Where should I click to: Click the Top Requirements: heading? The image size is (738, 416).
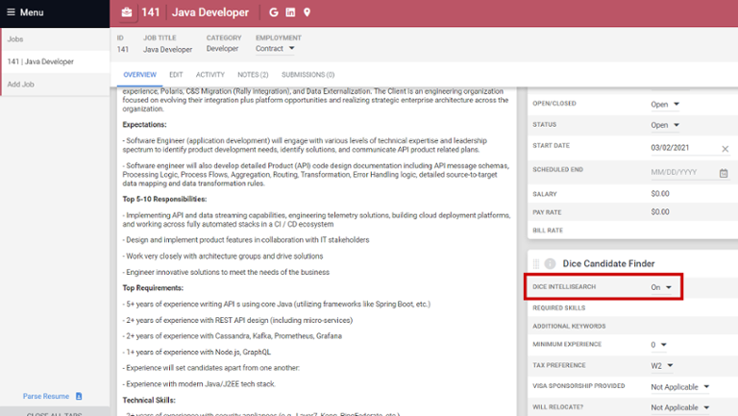pos(153,288)
